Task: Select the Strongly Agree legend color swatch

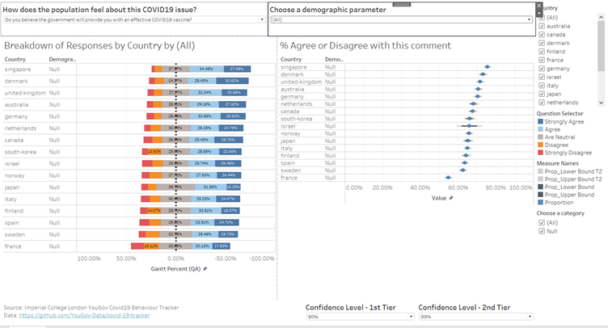Action: pyautogui.click(x=541, y=121)
